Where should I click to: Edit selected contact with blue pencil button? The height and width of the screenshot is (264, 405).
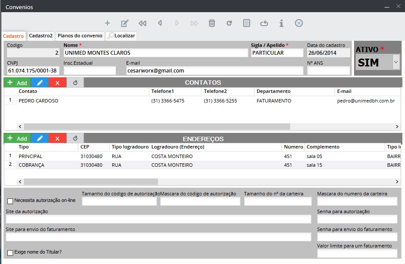coord(40,83)
